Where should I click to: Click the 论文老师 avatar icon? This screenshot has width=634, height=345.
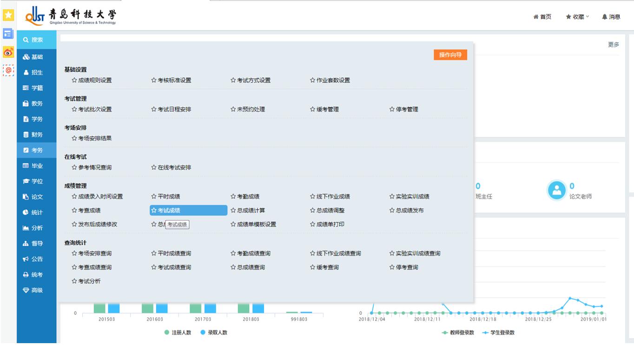(556, 191)
